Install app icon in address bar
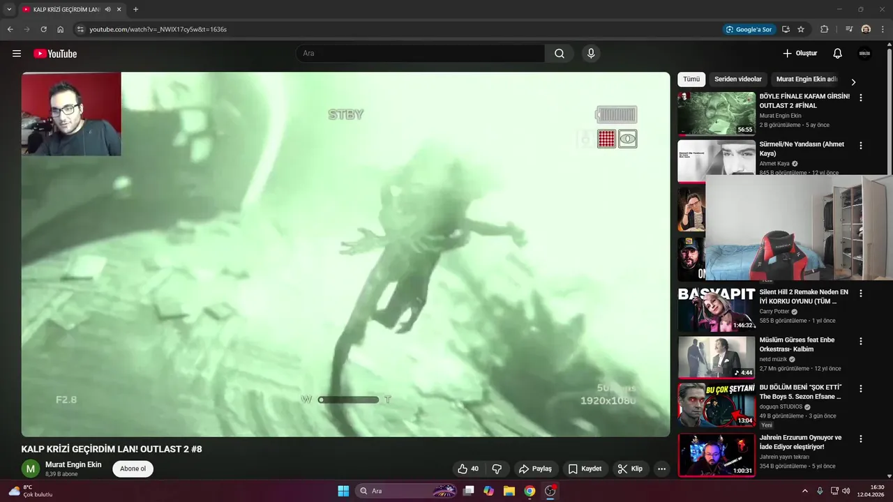893x502 pixels. point(786,29)
